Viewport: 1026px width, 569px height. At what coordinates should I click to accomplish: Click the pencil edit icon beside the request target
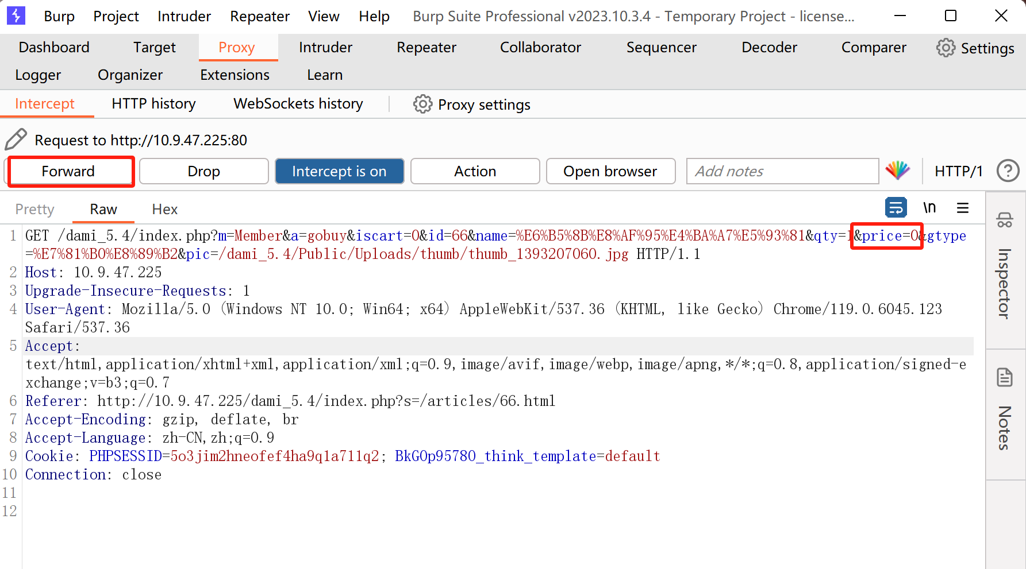[x=16, y=140]
